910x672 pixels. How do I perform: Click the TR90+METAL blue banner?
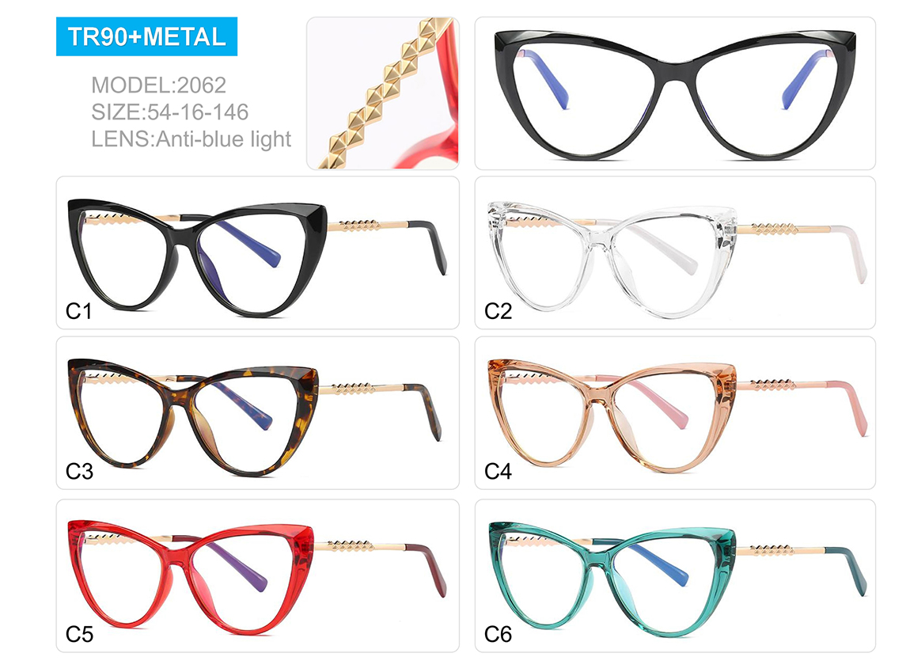click(146, 36)
